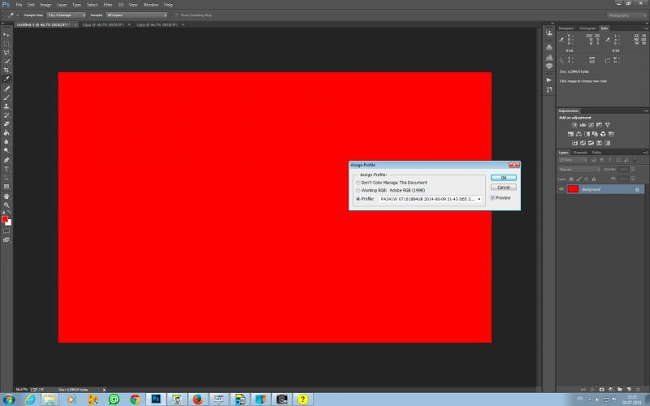Select the Paint Bucket tool

6,133
